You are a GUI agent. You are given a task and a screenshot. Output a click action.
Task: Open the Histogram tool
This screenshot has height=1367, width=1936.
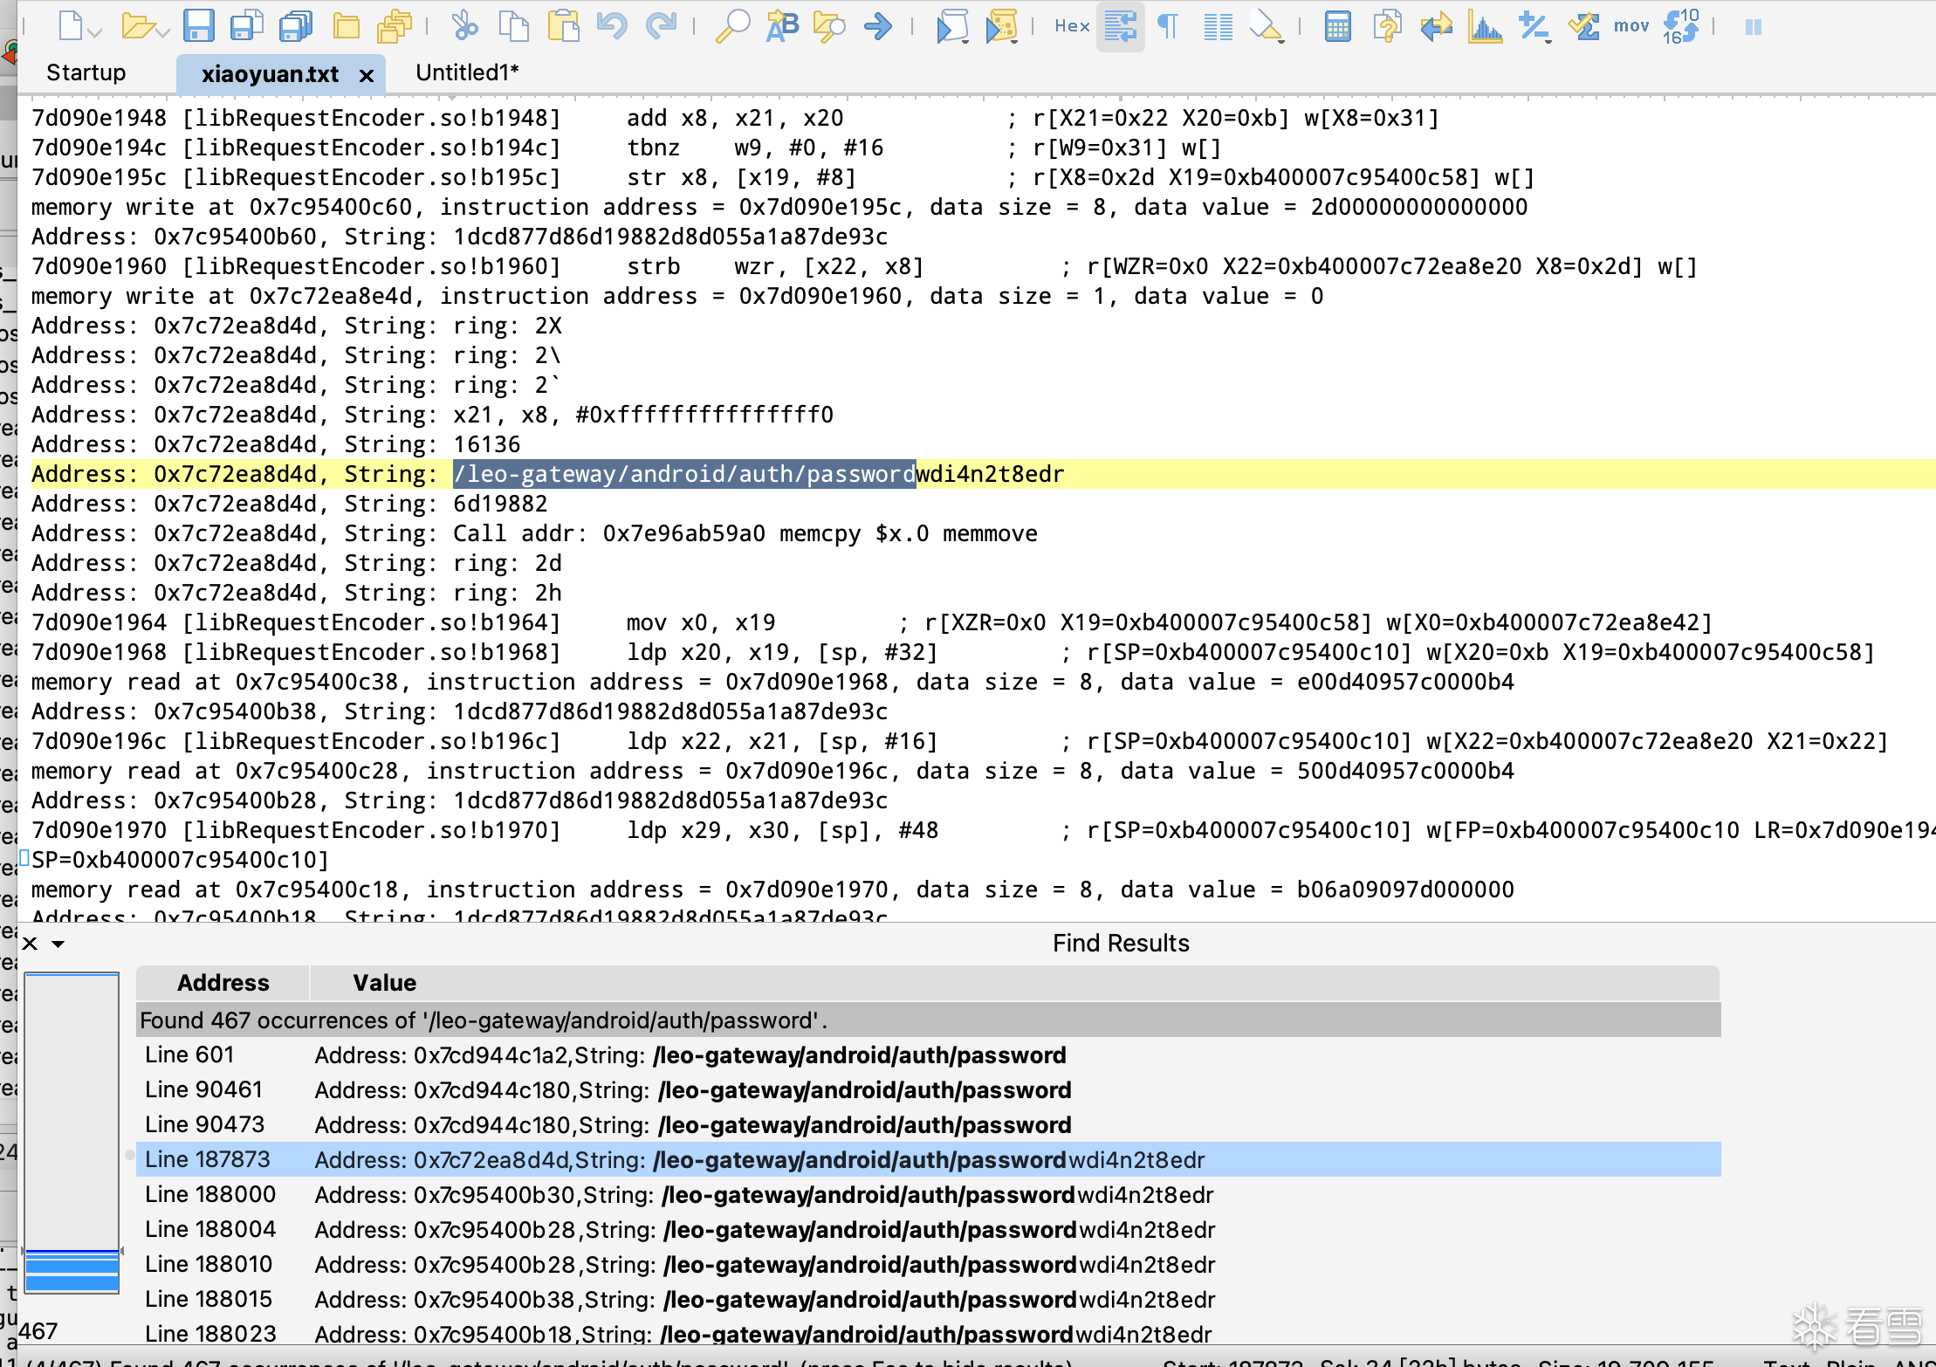[x=1484, y=26]
